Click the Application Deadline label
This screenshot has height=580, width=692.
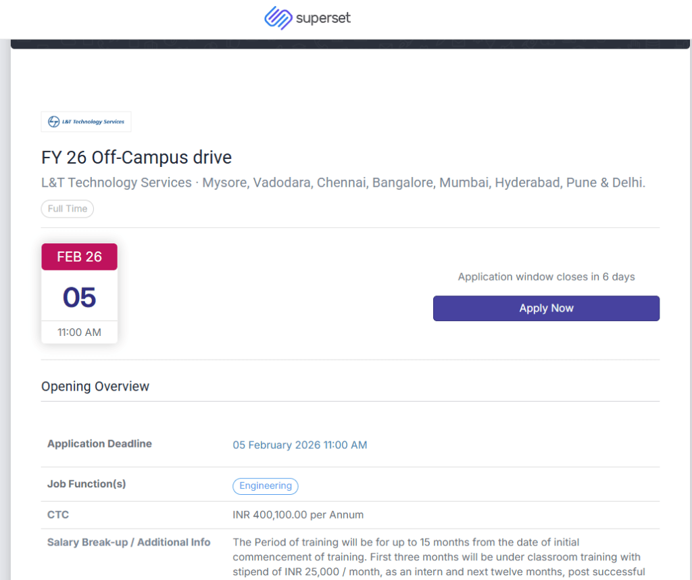pyautogui.click(x=99, y=443)
